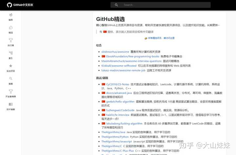This screenshot has height=155, width=236.
Task: Focus the Search input field in header
Action: (160, 5)
